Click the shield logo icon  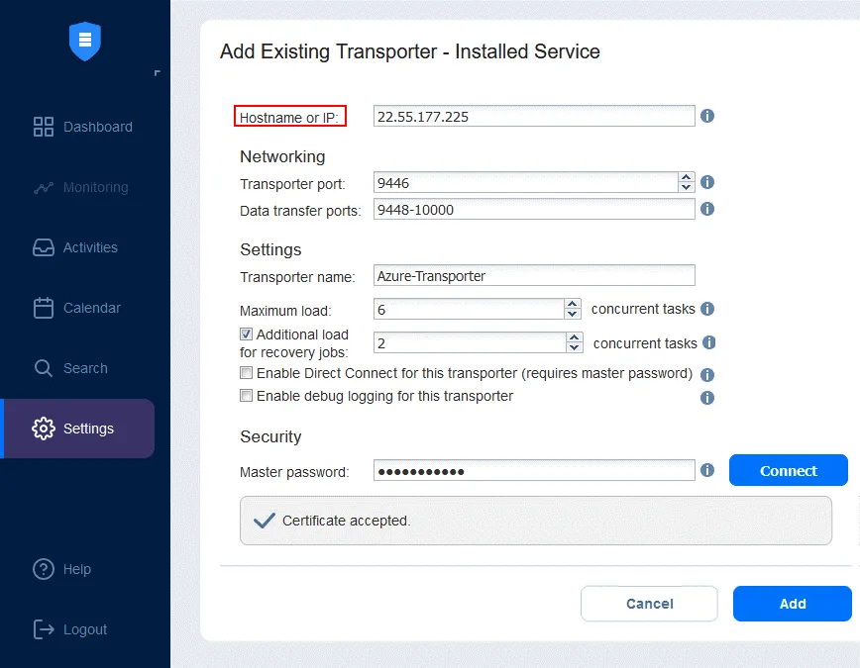85,41
